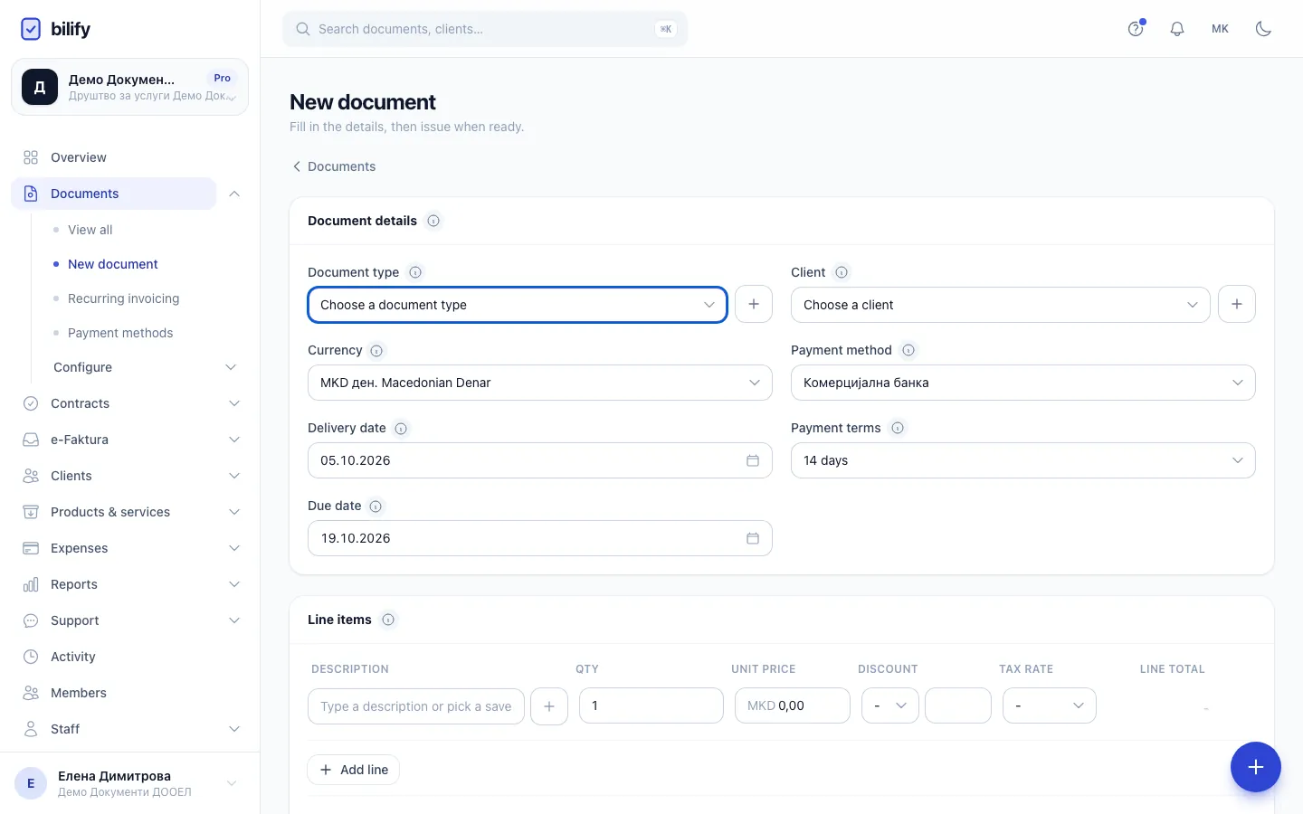Click the blue floating plus button
This screenshot has width=1303, height=814.
(1256, 767)
